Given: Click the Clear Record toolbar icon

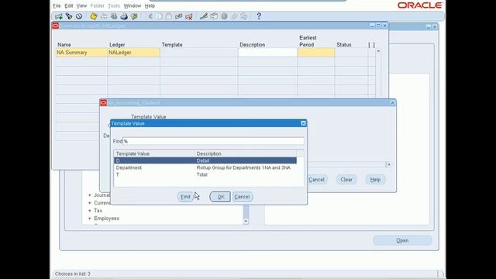Looking at the screenshot, I should click(x=179, y=16).
